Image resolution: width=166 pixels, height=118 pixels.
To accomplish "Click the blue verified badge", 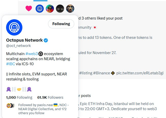I will tap(46, 40).
